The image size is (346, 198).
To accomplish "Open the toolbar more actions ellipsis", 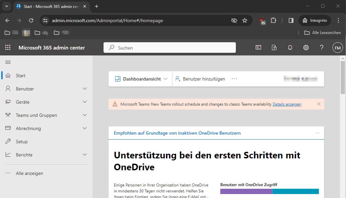I will tap(234, 79).
